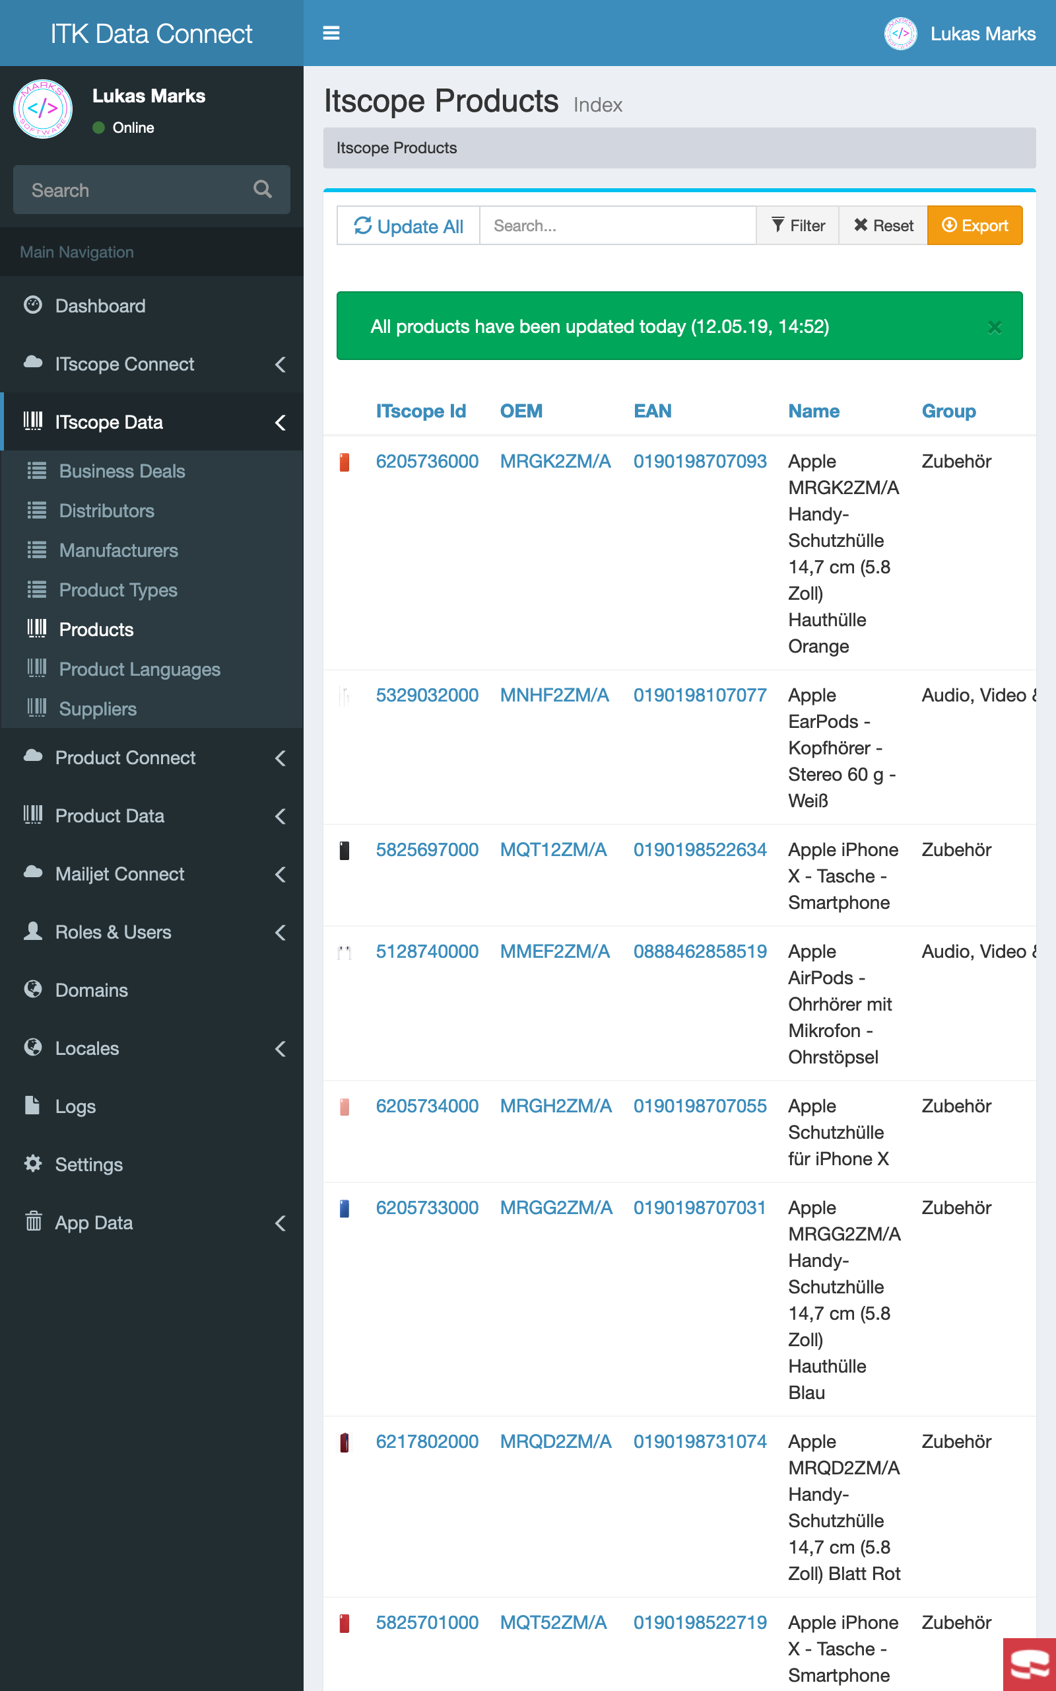Expand Mailjet Connect menu chevron
The height and width of the screenshot is (1691, 1056).
(280, 873)
